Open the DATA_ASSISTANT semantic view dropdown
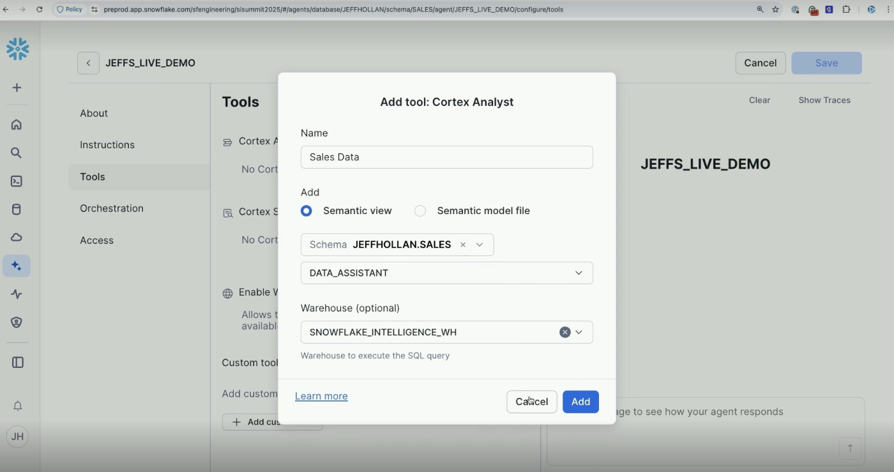894x472 pixels. (447, 273)
